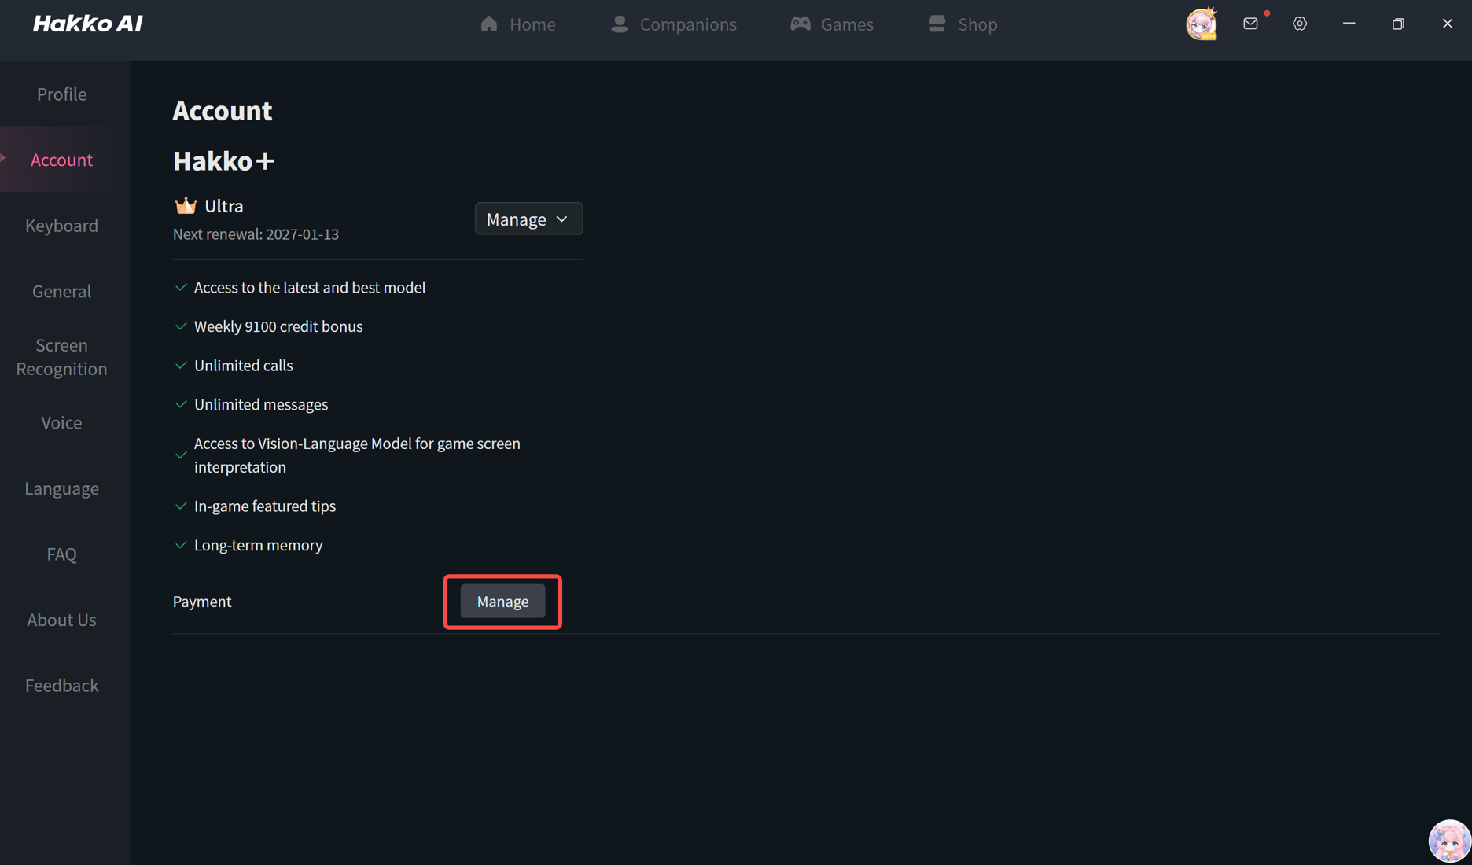Viewport: 1472px width, 865px height.
Task: Open the Shop bag icon
Action: click(937, 24)
